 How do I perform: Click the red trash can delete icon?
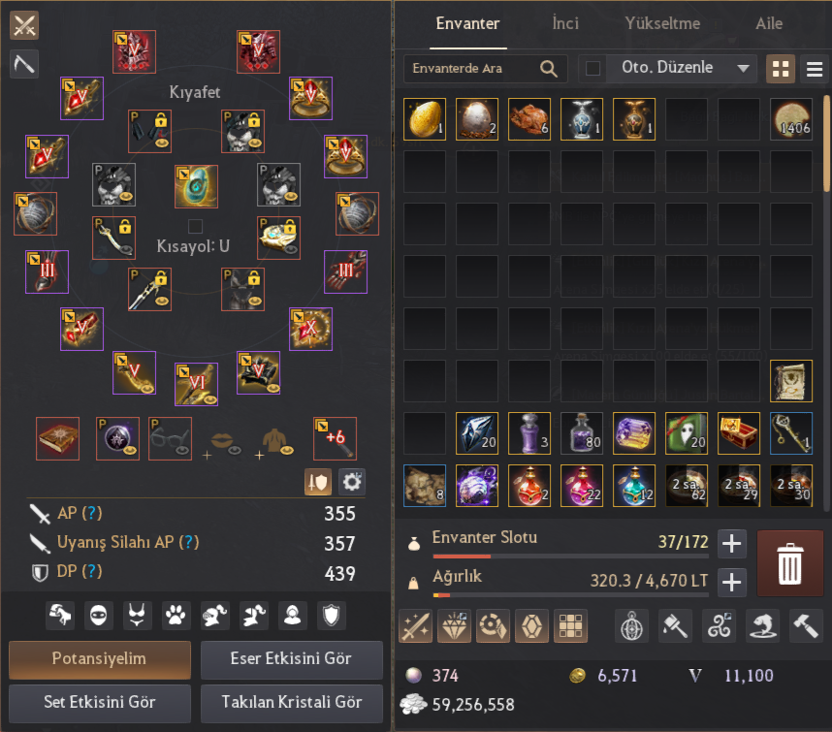pyautogui.click(x=789, y=563)
